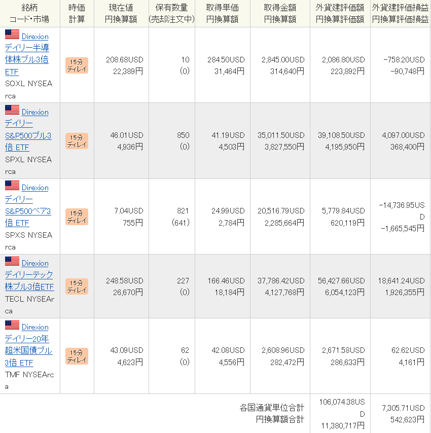431x433 pixels.
Task: Select the total yen valuation 11,380,717円
Action: [x=343, y=426]
